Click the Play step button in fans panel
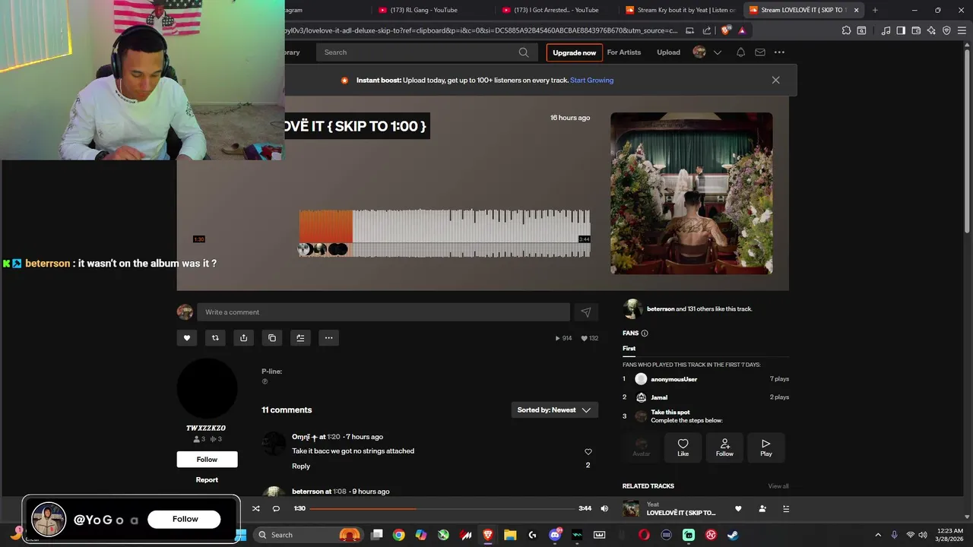Viewport: 973px width, 547px height. tap(765, 448)
